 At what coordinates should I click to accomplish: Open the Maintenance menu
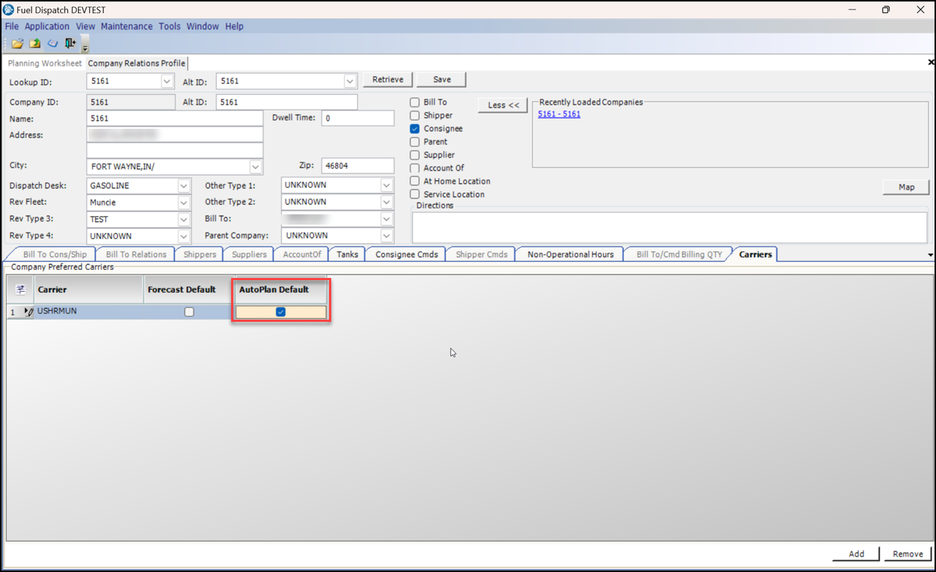coord(127,26)
